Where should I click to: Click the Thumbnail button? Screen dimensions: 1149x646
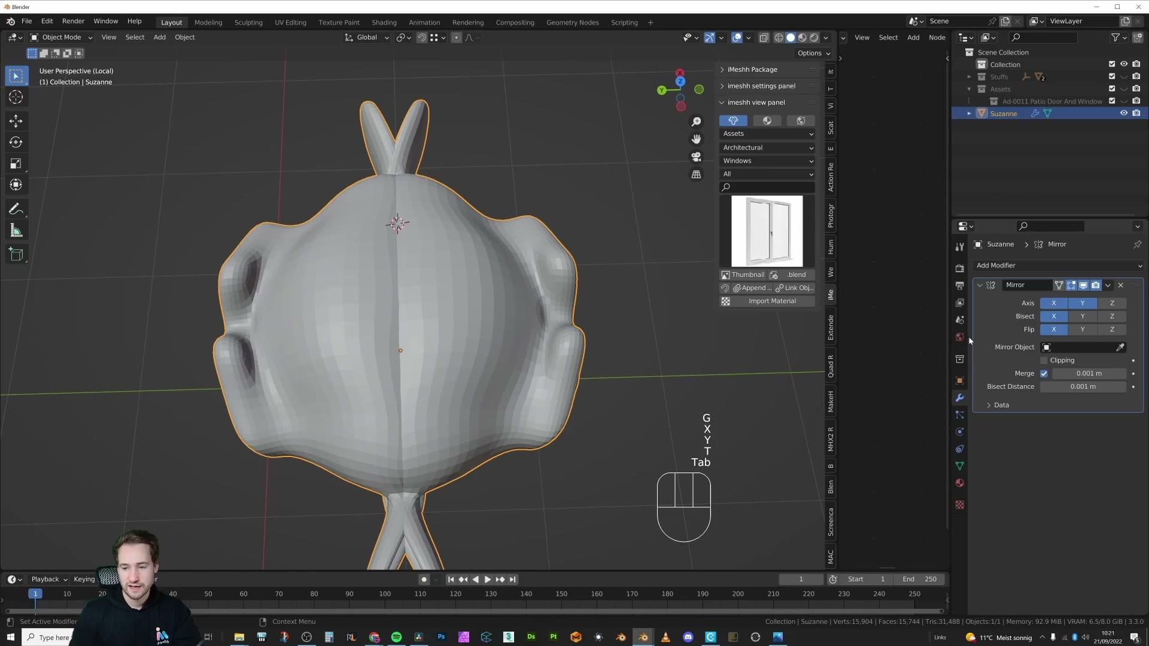[x=743, y=275]
